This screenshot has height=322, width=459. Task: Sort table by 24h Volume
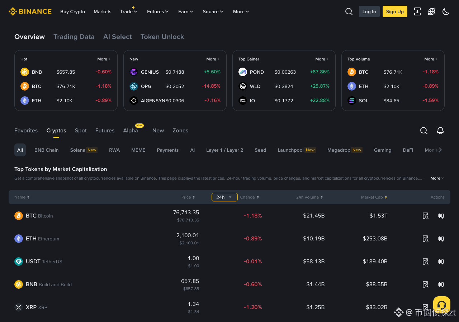click(x=309, y=197)
